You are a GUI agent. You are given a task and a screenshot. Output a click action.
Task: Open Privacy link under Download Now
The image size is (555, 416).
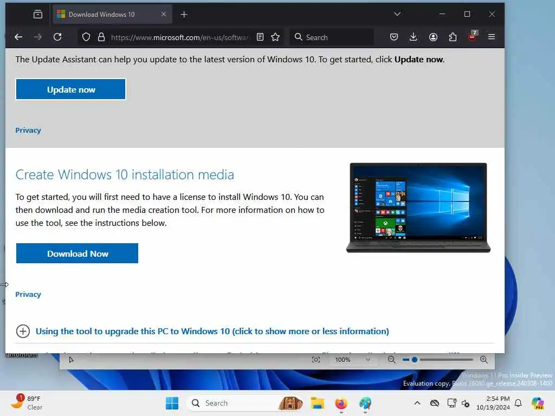28,294
